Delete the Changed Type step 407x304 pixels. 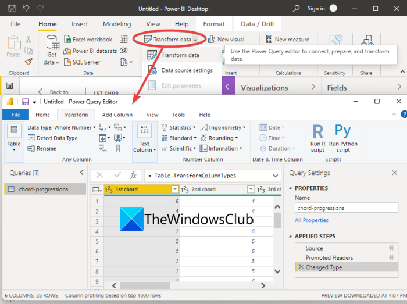(301, 267)
